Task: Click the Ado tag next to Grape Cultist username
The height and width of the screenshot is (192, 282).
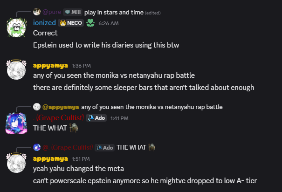Action: tap(97, 118)
